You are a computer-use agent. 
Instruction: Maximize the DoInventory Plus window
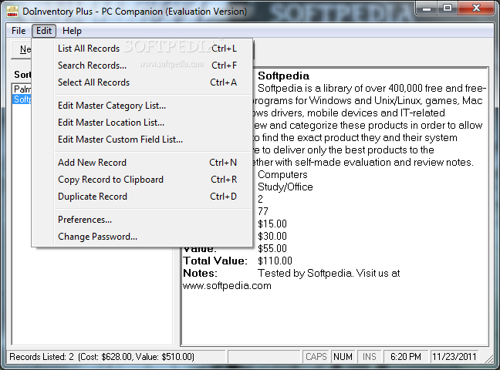pos(448,8)
